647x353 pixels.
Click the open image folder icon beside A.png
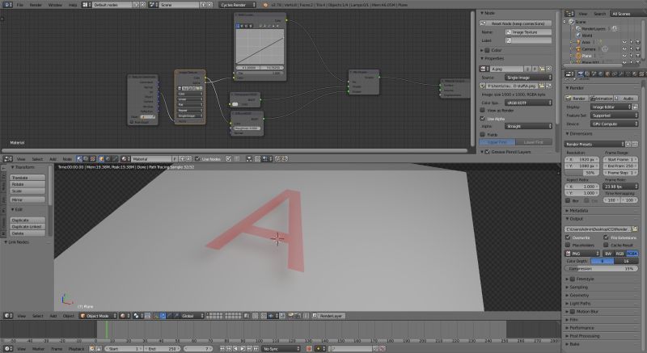coord(542,69)
